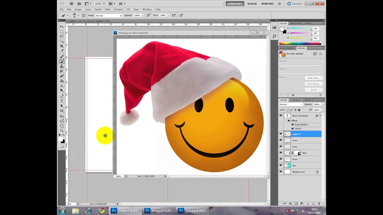
Task: Open the CS Live button
Action: tap(295, 4)
